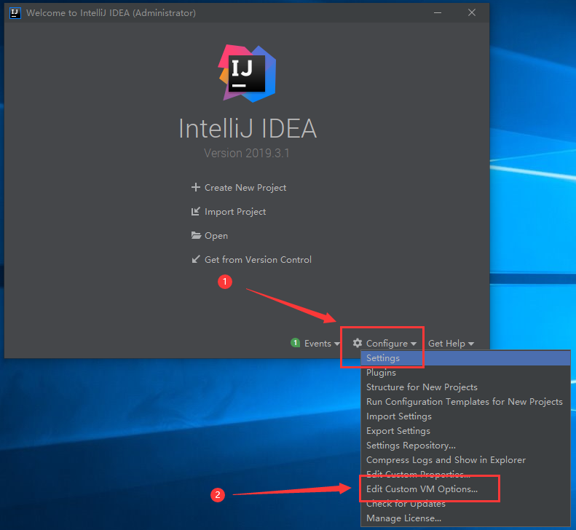Click the Create New Project link
The height and width of the screenshot is (530, 576).
[245, 188]
